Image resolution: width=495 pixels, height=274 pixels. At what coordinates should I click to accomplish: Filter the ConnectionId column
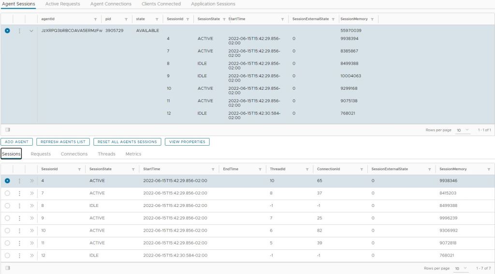coord(362,169)
